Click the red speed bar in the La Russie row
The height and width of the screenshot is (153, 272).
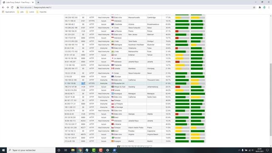coord(177,31)
